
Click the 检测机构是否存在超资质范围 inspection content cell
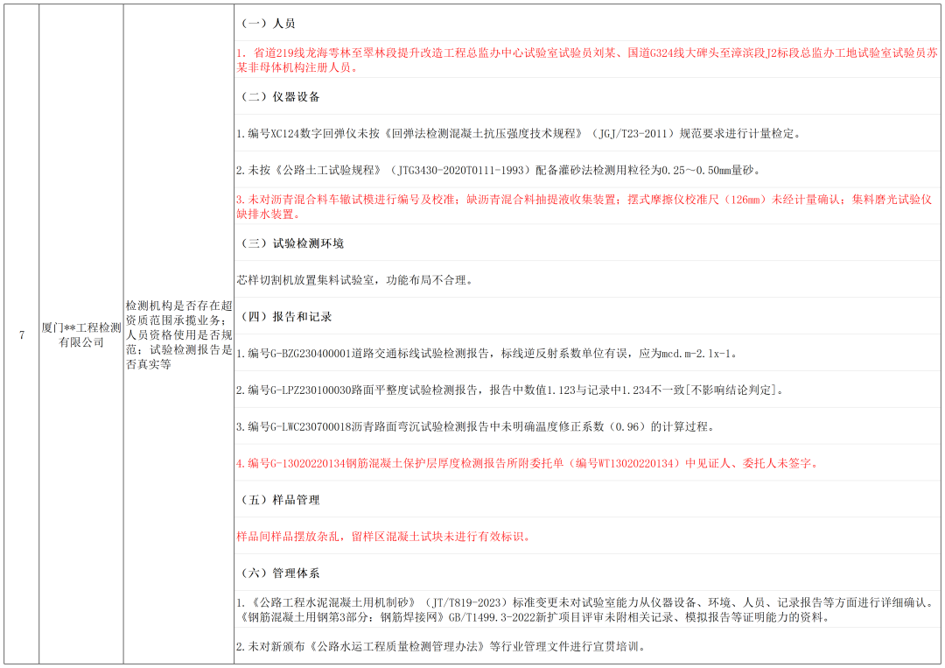pos(178,334)
